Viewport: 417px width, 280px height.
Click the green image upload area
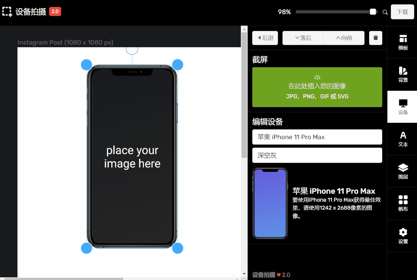[x=317, y=87]
